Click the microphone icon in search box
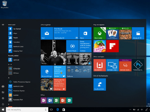 click(46, 110)
